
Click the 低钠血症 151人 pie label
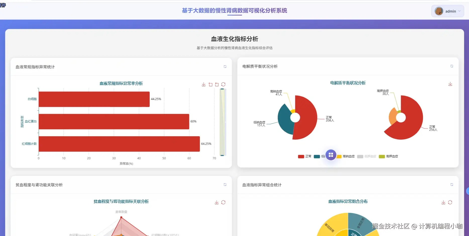pos(259,124)
